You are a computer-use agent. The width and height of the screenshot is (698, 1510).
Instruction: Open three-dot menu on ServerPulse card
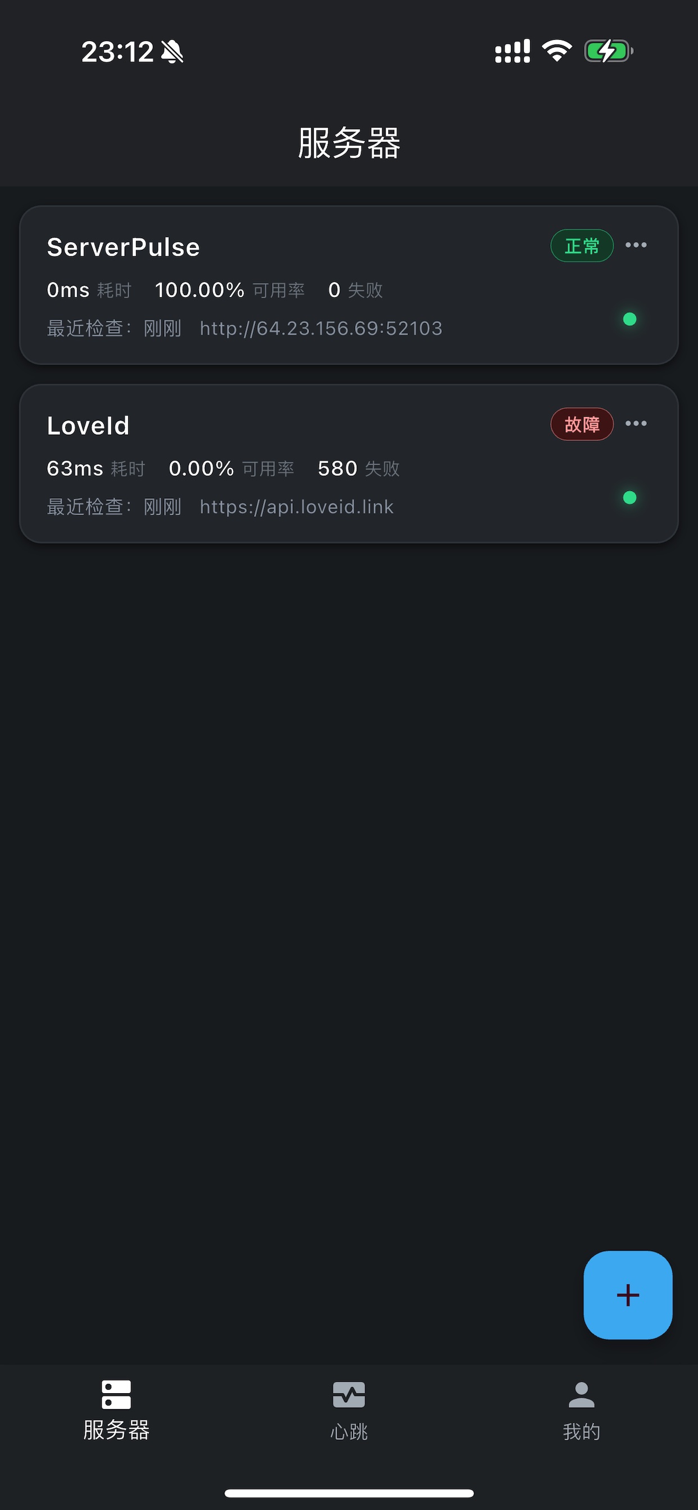click(x=636, y=245)
